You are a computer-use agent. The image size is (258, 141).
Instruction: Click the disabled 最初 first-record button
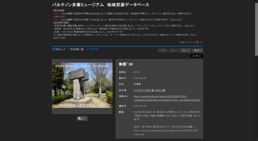click(163, 50)
